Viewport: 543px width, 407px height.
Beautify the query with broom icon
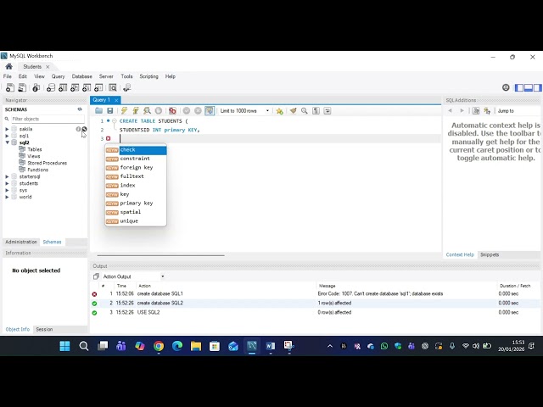(293, 111)
